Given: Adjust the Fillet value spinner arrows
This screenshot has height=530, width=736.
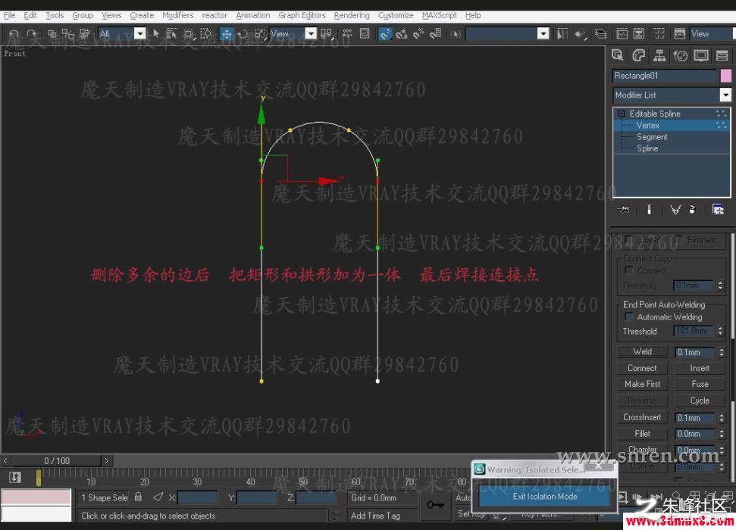Looking at the screenshot, I should 722,434.
